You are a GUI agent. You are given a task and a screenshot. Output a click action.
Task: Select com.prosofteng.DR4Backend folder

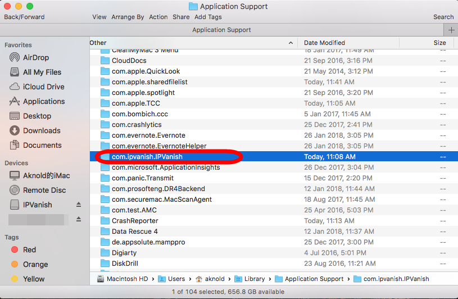158,189
